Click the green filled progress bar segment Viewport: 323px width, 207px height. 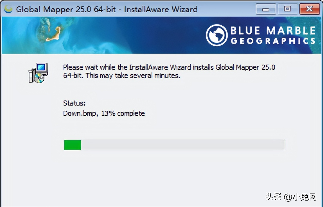click(72, 145)
